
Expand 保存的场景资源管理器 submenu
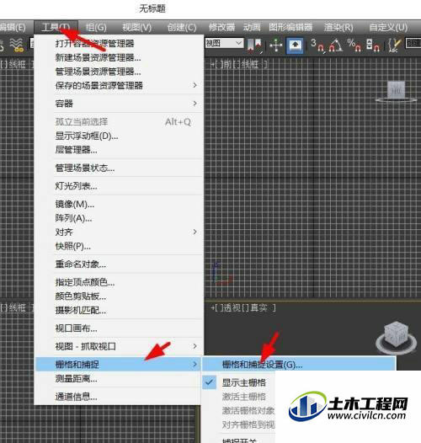tap(119, 85)
